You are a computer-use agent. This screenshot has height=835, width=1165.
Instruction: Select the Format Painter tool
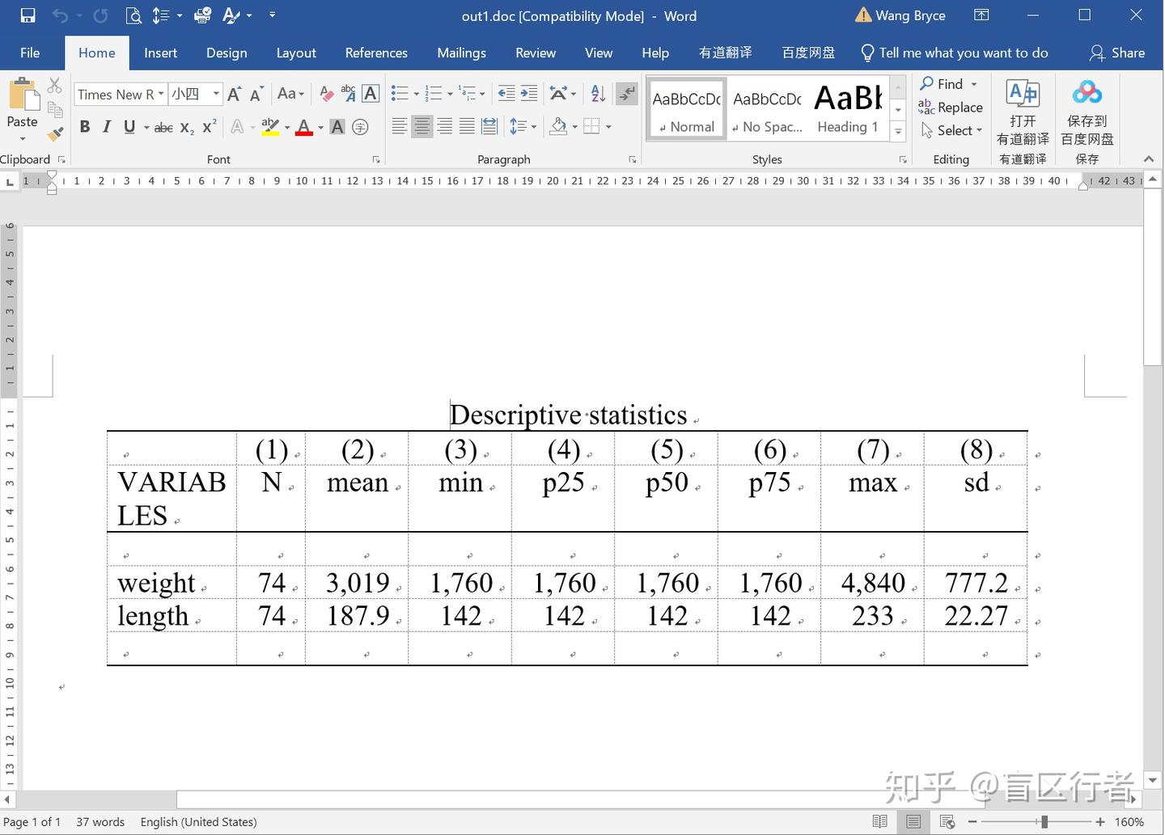point(54,133)
